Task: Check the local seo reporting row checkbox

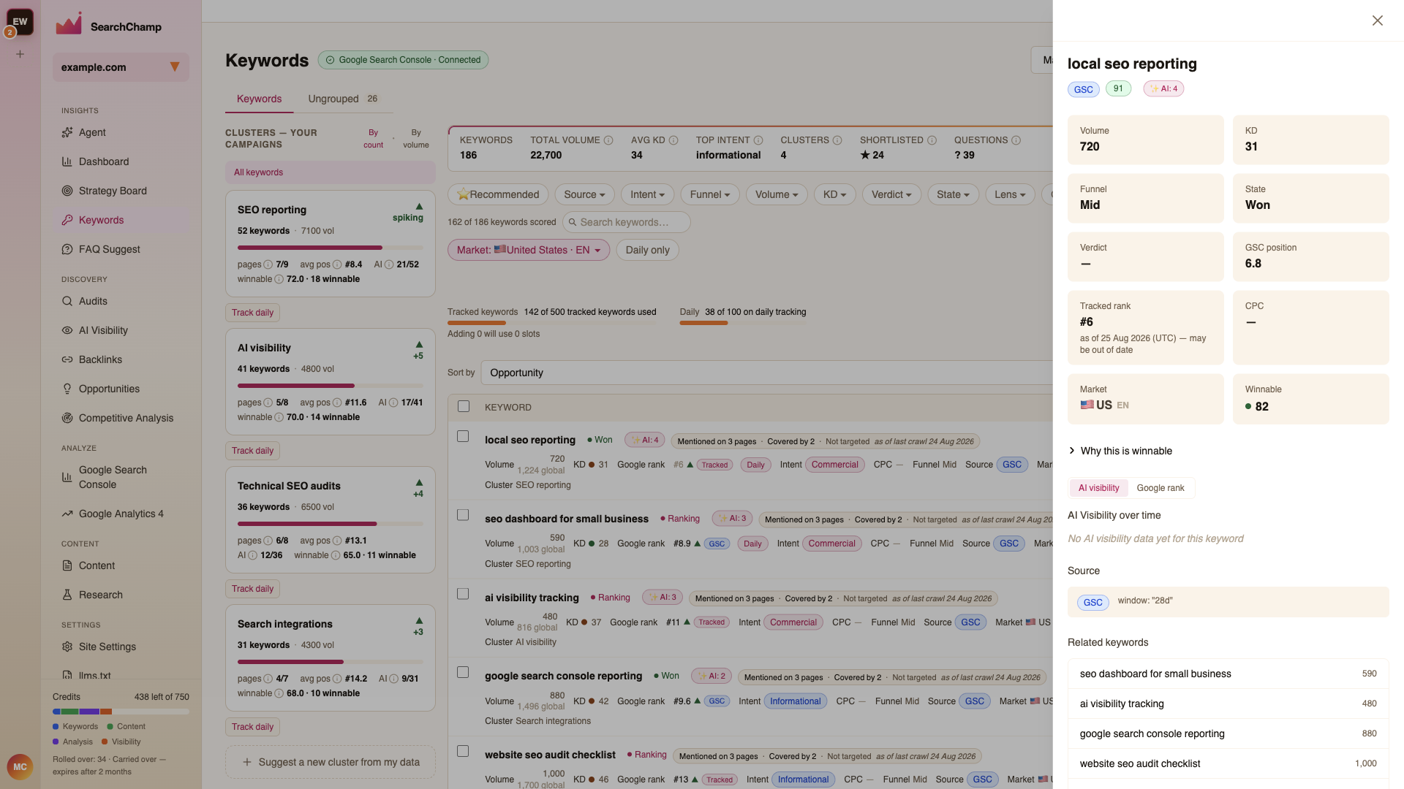Action: click(x=463, y=436)
